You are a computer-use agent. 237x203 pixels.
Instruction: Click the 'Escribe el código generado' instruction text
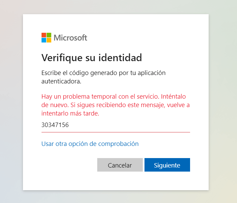[103, 77]
